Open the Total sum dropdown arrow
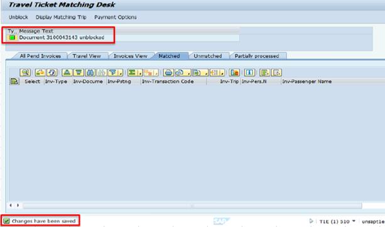The image size is (385, 227). point(140,73)
